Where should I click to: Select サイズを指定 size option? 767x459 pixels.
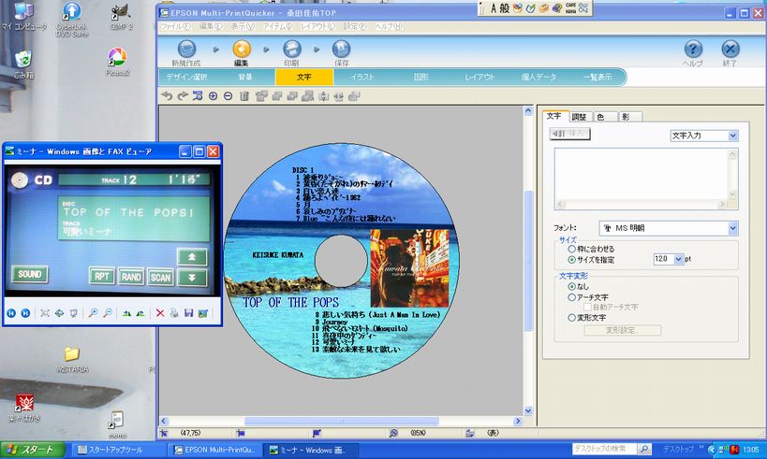(x=591, y=260)
